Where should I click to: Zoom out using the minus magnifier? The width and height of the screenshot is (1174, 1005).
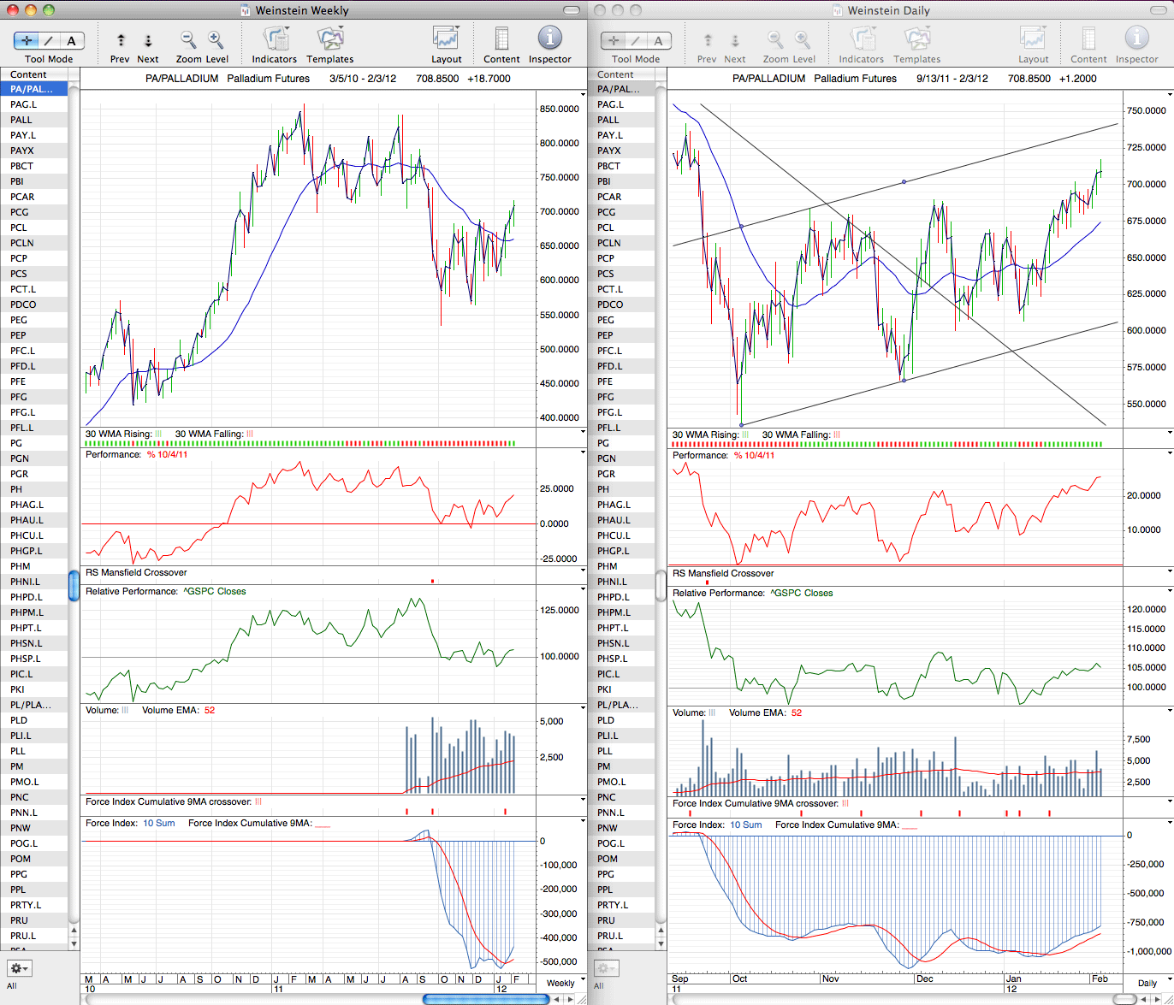pos(188,39)
